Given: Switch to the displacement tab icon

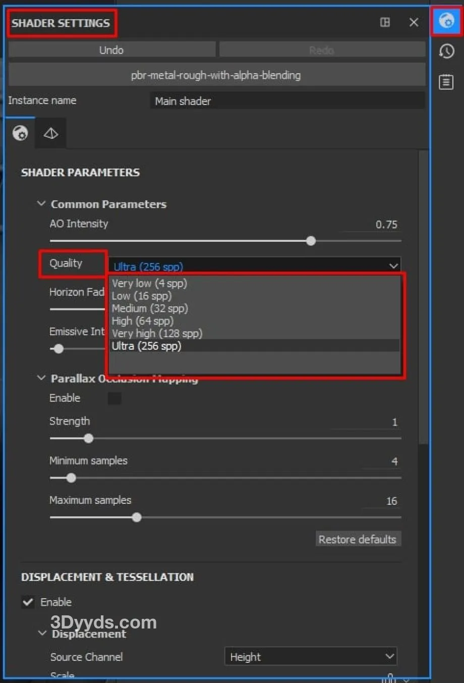Looking at the screenshot, I should (51, 133).
